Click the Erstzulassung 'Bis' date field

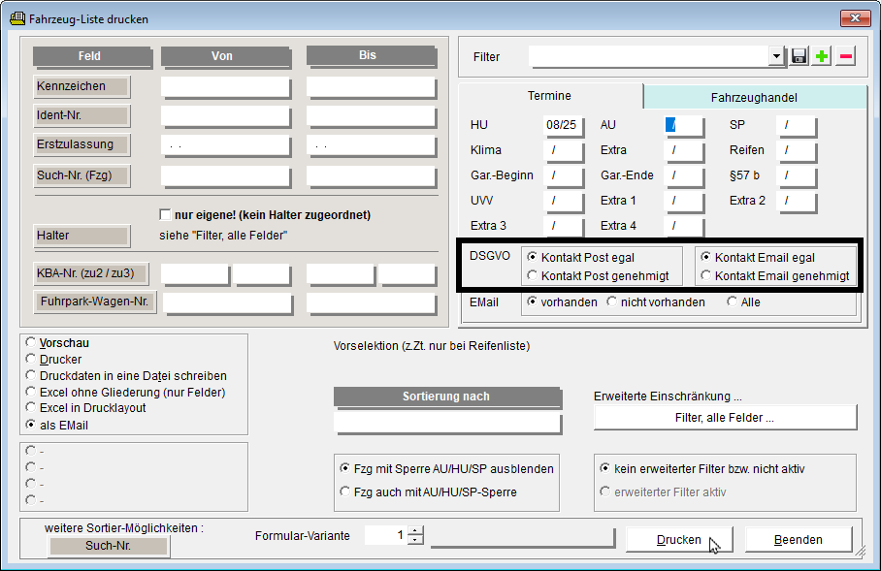(371, 145)
